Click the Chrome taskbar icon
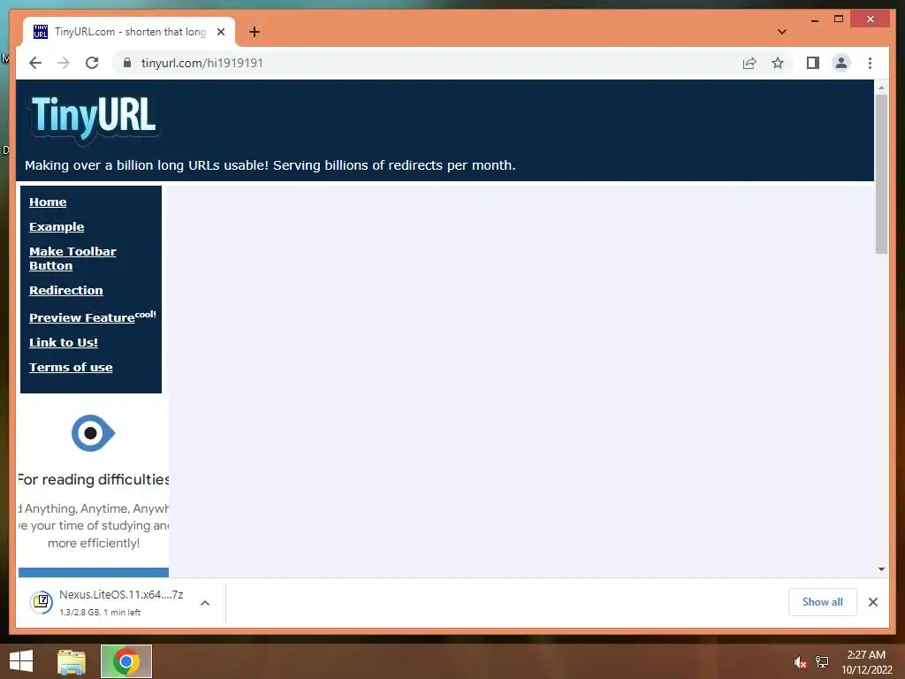 point(126,661)
